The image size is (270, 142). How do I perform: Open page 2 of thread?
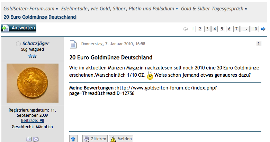[x=200, y=29]
